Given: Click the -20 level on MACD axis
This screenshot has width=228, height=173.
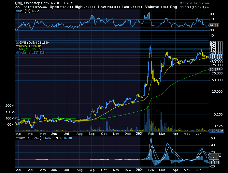Looking at the screenshot, I should pyautogui.click(x=212, y=166).
